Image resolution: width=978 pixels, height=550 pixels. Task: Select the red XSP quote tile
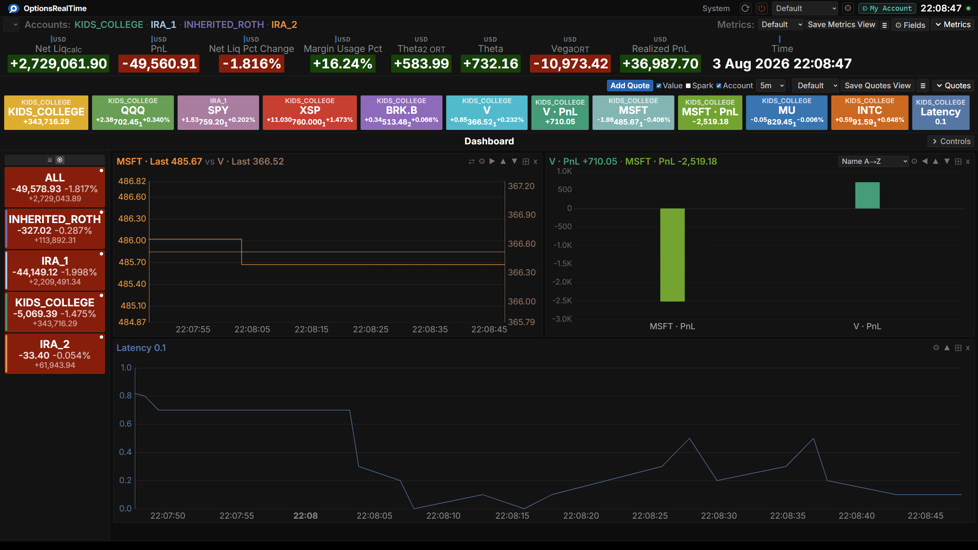(309, 113)
